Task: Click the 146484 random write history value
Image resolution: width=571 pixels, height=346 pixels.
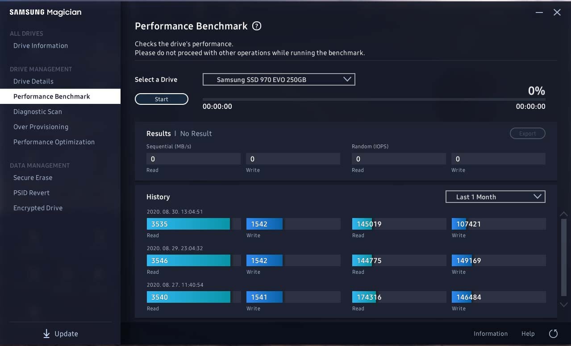Action: (x=468, y=297)
